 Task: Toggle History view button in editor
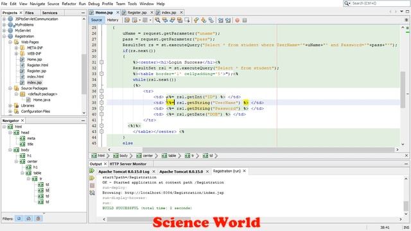click(113, 20)
